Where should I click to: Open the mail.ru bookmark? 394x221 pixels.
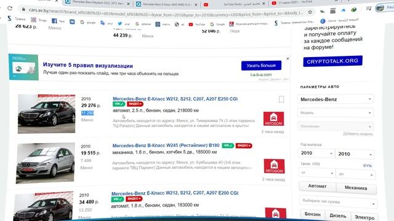tap(163, 24)
